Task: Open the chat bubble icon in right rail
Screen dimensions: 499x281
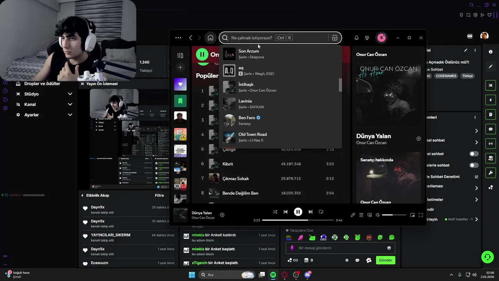Action: [x=490, y=129]
